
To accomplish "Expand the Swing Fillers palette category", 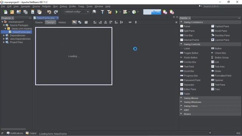I will pos(181,106).
